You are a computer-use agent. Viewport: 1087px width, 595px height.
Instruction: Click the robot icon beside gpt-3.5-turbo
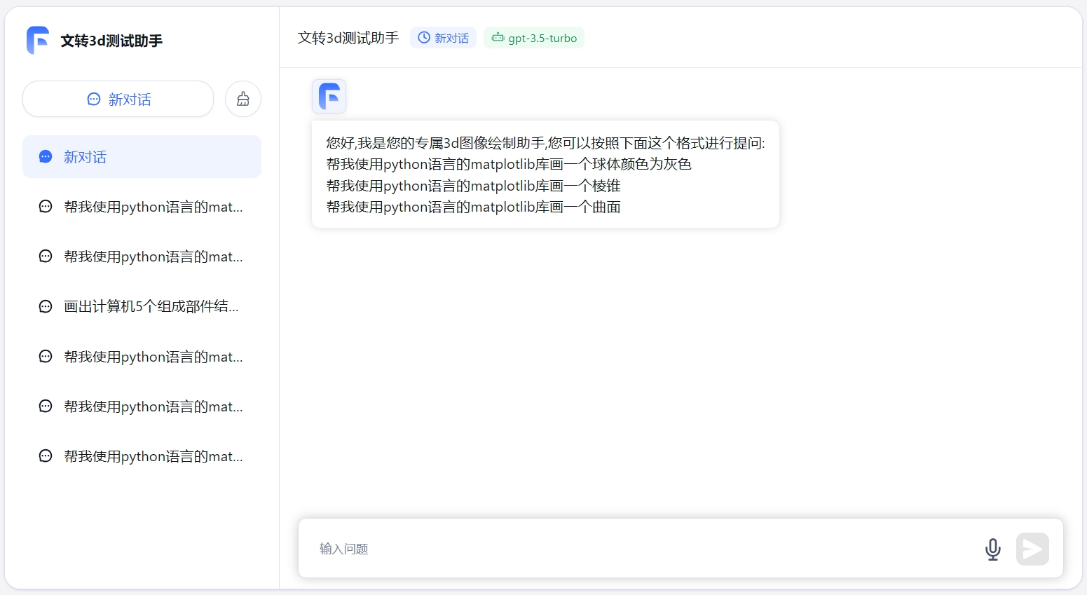click(x=498, y=38)
